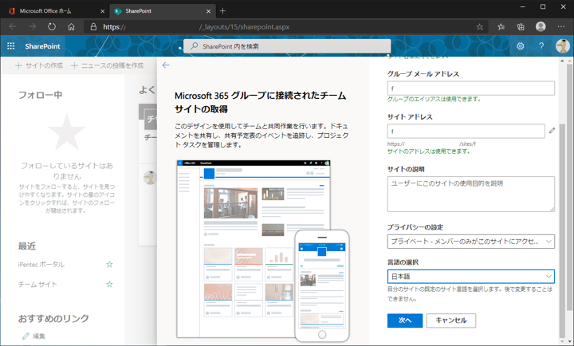Click the サイトの説明 text area

click(x=471, y=194)
